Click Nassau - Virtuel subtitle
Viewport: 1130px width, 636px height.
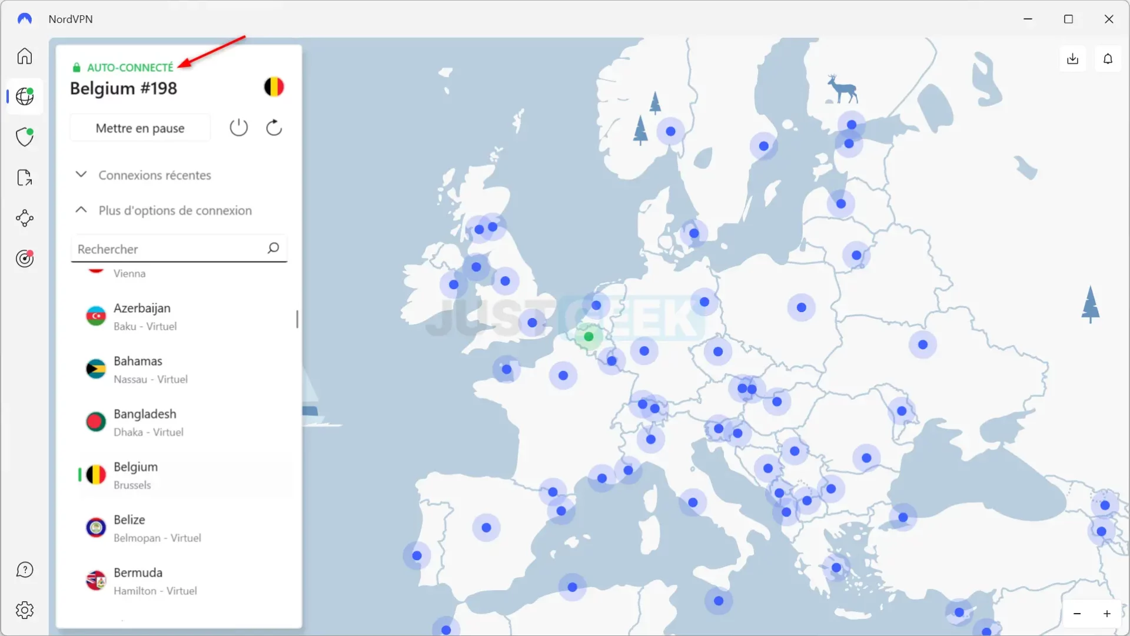[x=151, y=379]
